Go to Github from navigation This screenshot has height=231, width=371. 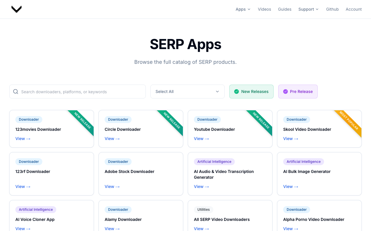pos(332,9)
